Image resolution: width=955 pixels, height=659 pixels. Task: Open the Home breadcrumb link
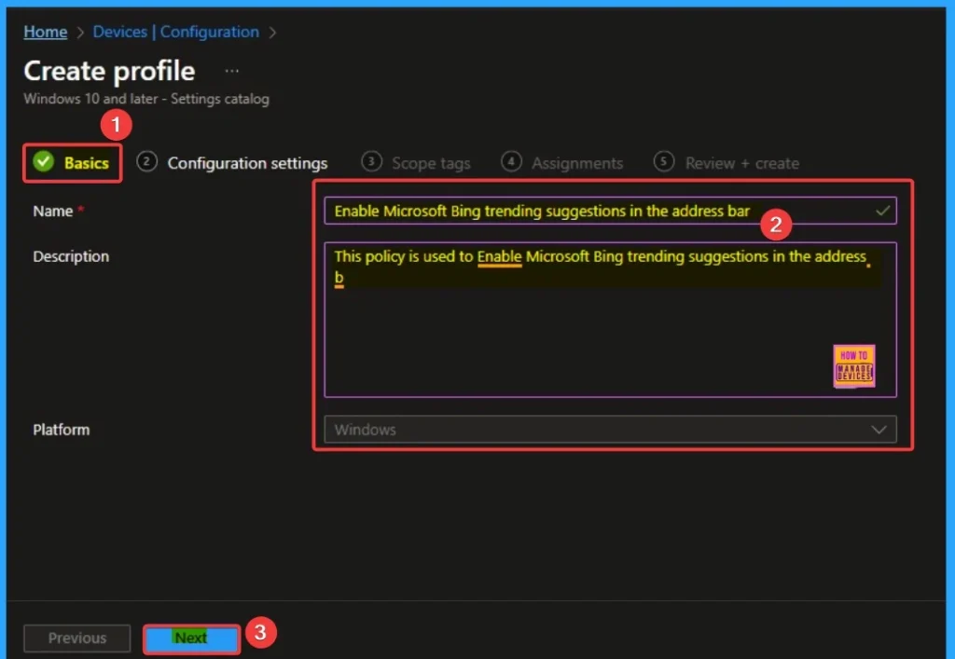(45, 32)
